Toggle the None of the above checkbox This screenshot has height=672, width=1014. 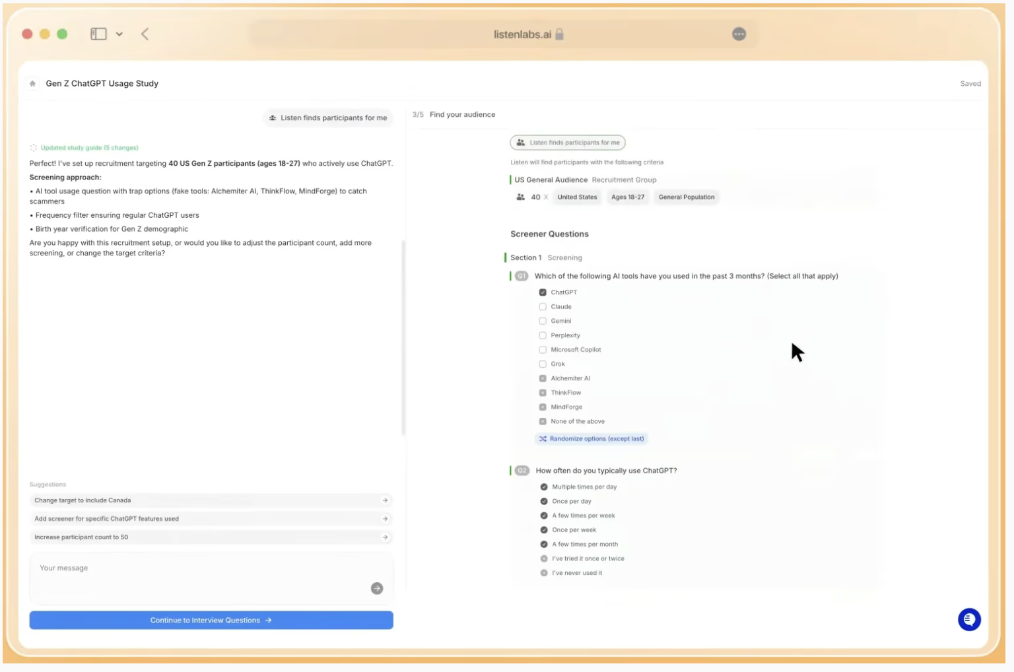coord(543,422)
